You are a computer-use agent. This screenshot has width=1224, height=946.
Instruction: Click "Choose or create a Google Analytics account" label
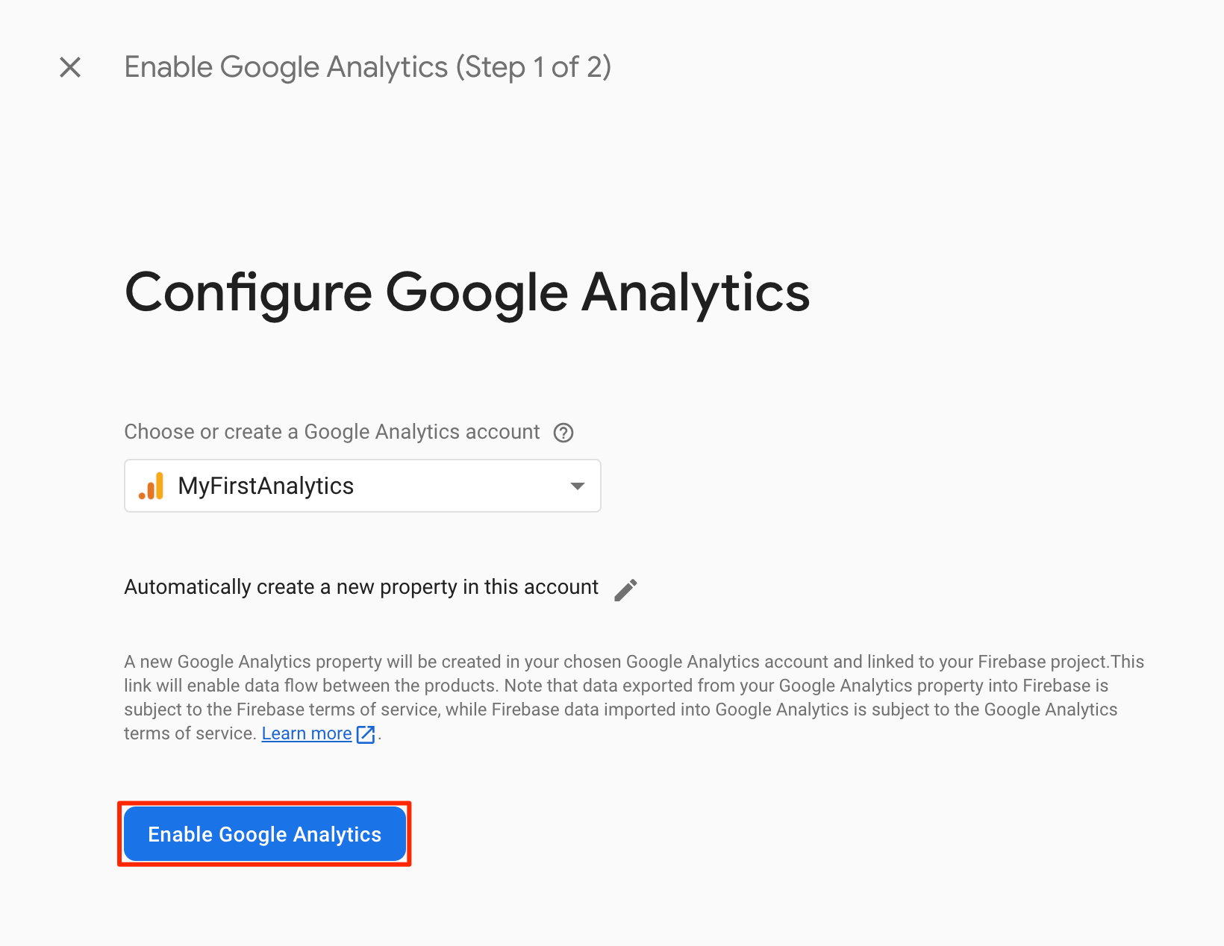331,432
